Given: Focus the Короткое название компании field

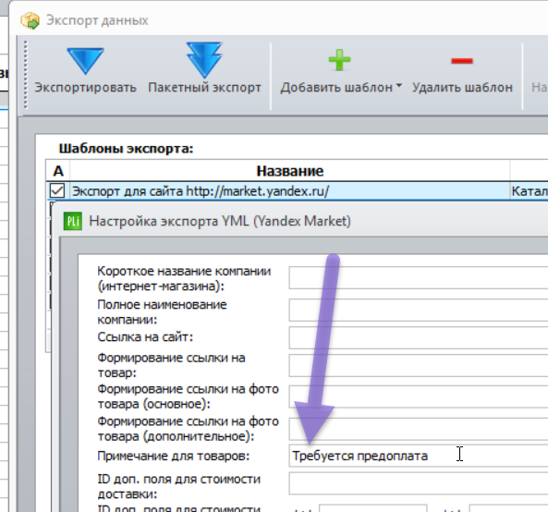Looking at the screenshot, I should pyautogui.click(x=419, y=278).
